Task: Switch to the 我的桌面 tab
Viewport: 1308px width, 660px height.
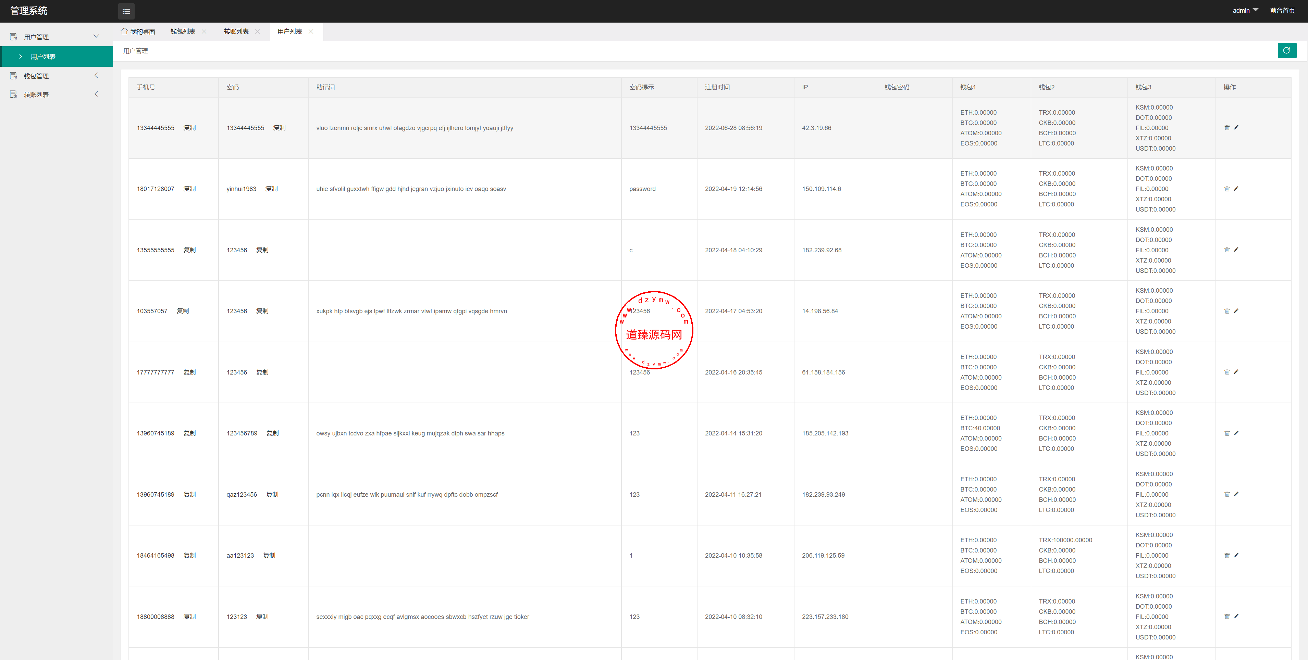Action: tap(138, 31)
